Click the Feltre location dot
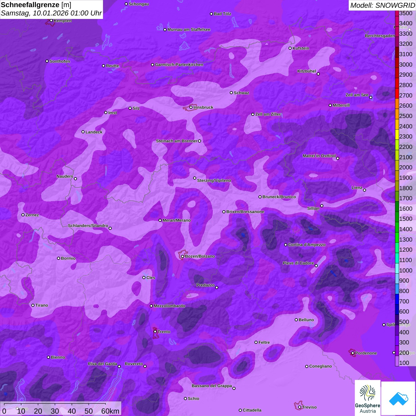 click(x=256, y=342)
